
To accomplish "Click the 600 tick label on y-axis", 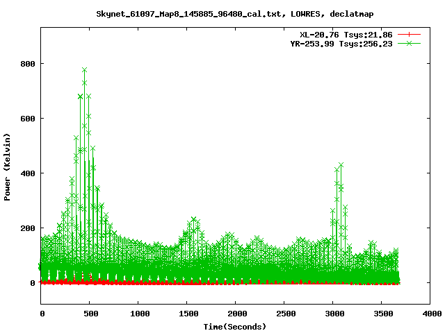I will 26,119.
